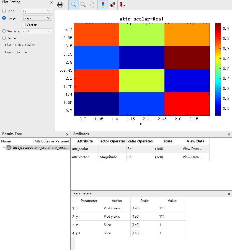This screenshot has height=250, width=232.
Task: Click the database icon beside test_dataset
Action: [x=9, y=147]
